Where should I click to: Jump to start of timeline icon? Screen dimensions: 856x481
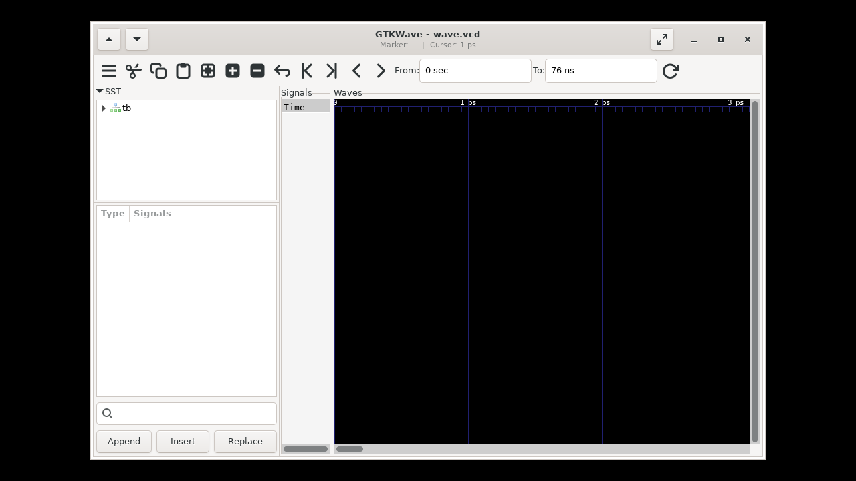[307, 71]
